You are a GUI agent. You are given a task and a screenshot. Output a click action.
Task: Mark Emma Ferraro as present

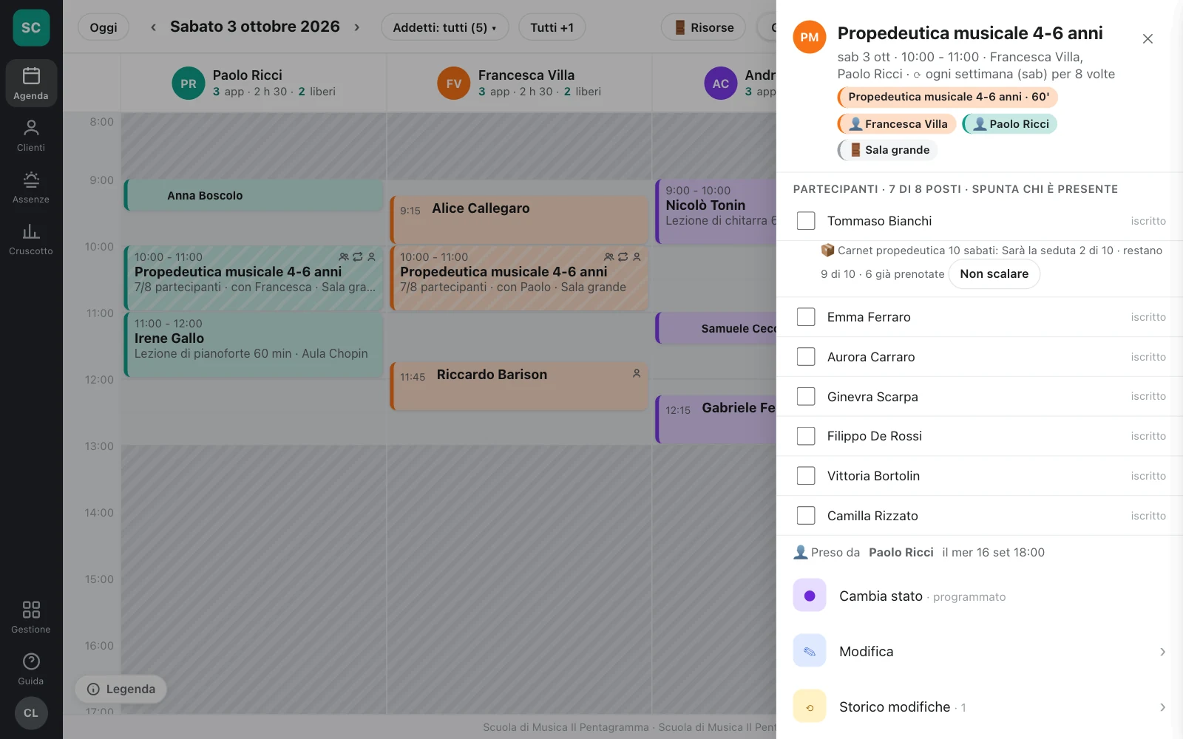click(x=806, y=317)
